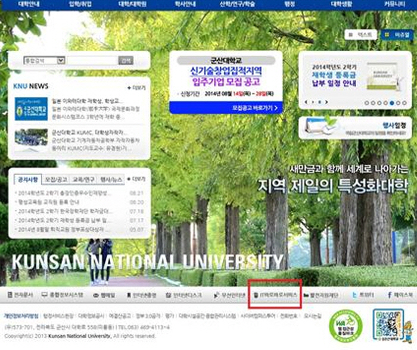Image resolution: width=417 pixels, height=350 pixels.
Task: Select the fifth highlighted banner slide dot
Action: tap(392, 103)
